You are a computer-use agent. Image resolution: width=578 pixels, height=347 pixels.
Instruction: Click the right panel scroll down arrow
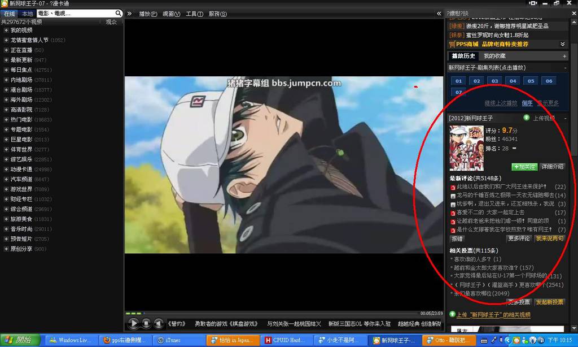click(573, 328)
